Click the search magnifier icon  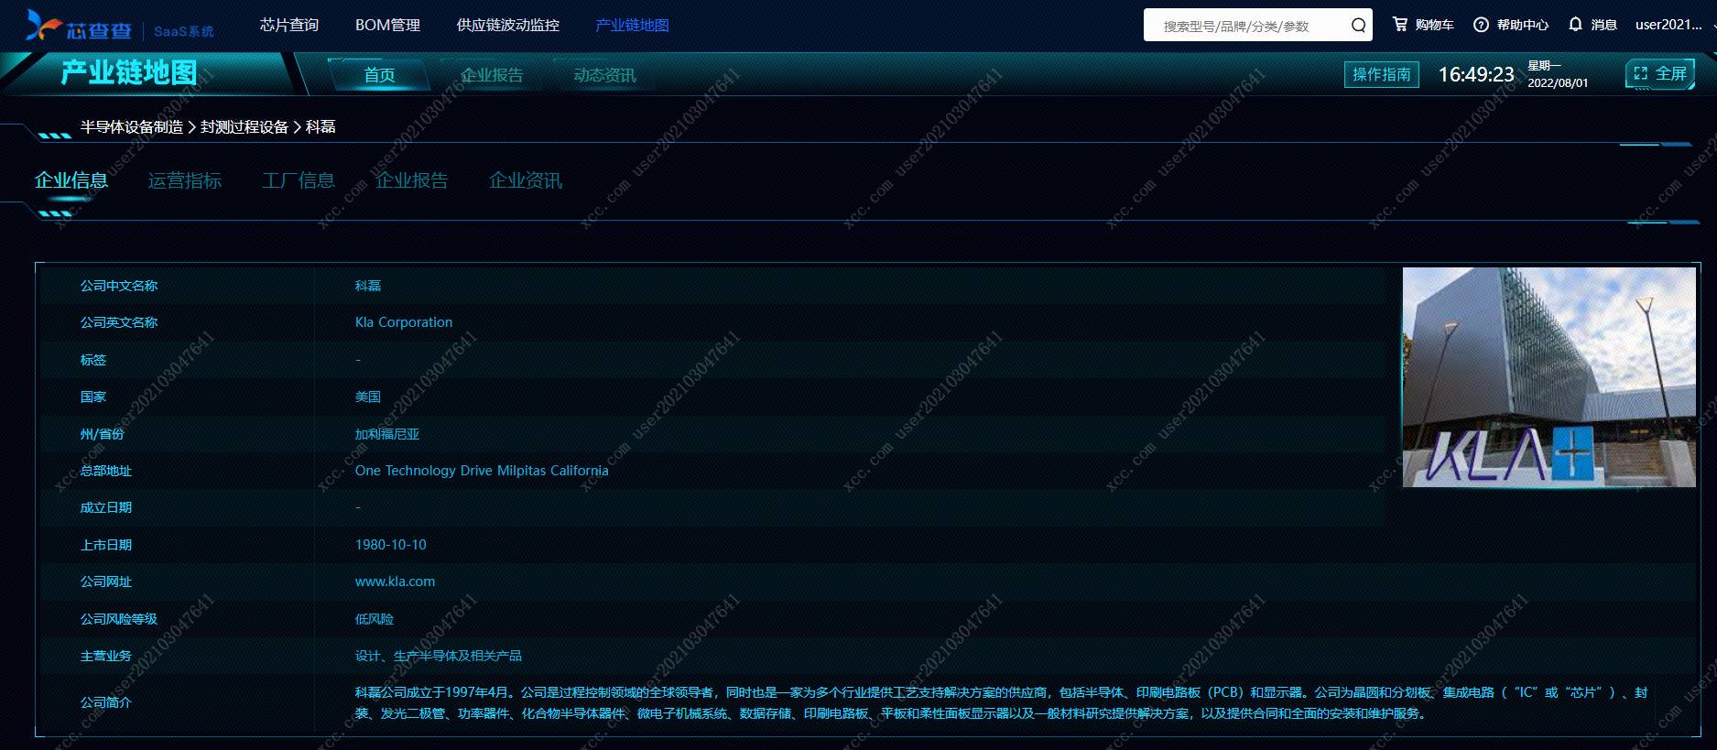pyautogui.click(x=1358, y=26)
